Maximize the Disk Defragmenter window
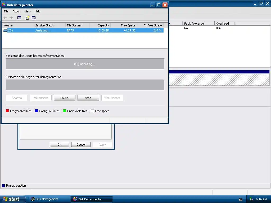The image size is (271, 203). pyautogui.click(x=159, y=5)
